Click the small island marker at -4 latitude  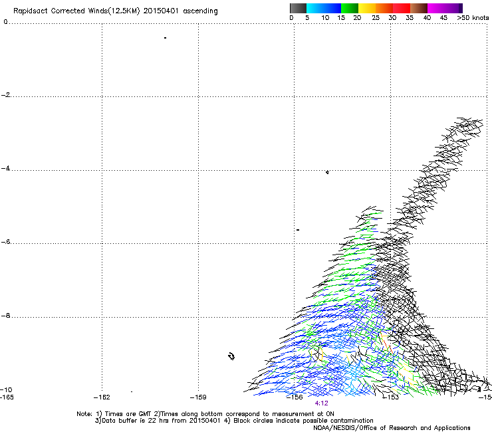[x=327, y=172]
